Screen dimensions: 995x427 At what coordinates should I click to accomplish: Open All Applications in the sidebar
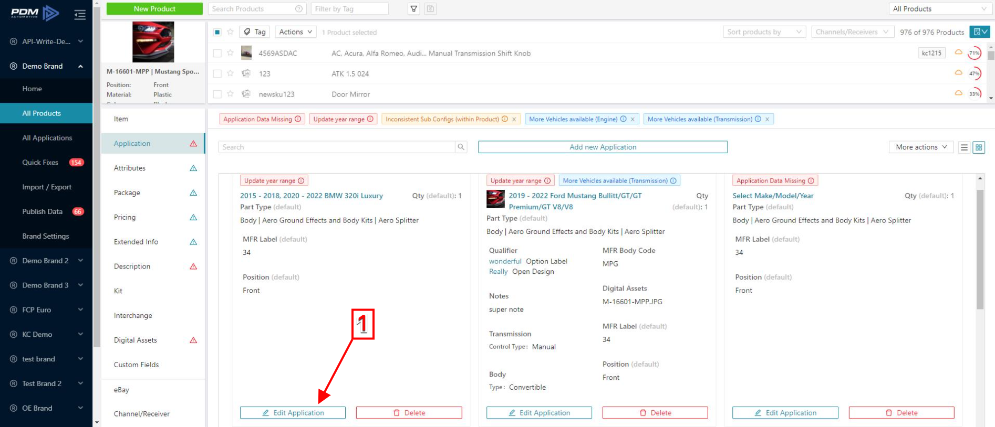46,138
